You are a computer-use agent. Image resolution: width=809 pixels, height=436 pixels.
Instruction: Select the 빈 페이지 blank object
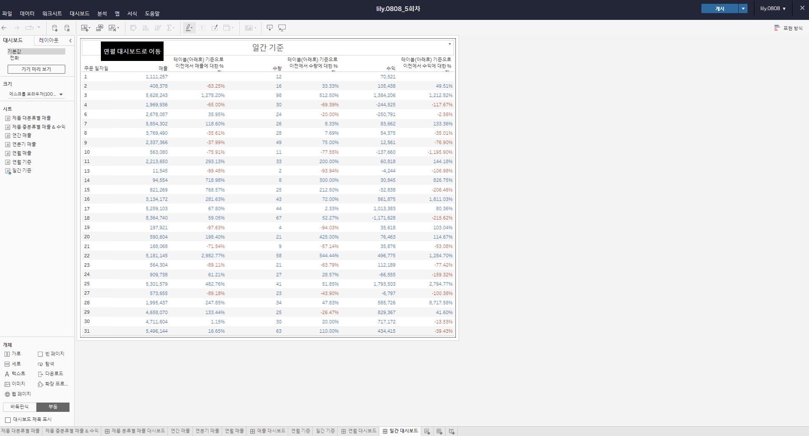point(51,354)
